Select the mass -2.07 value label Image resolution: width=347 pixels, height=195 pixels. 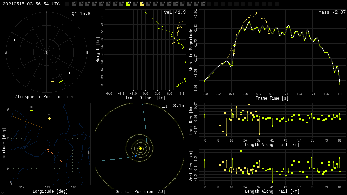point(332,13)
